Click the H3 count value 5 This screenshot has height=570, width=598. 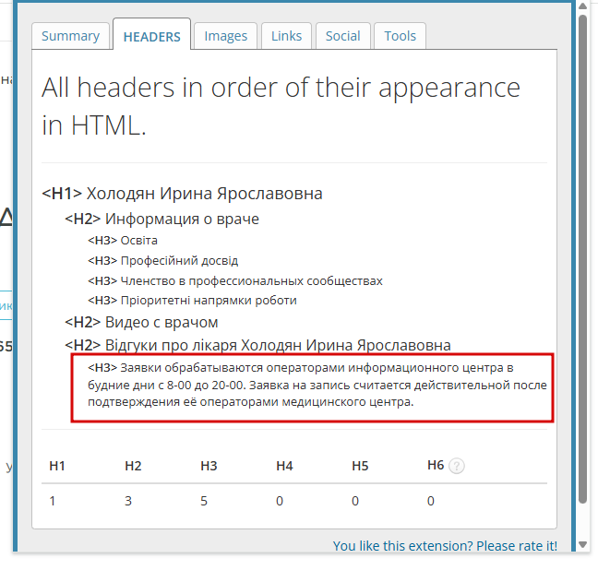[204, 501]
